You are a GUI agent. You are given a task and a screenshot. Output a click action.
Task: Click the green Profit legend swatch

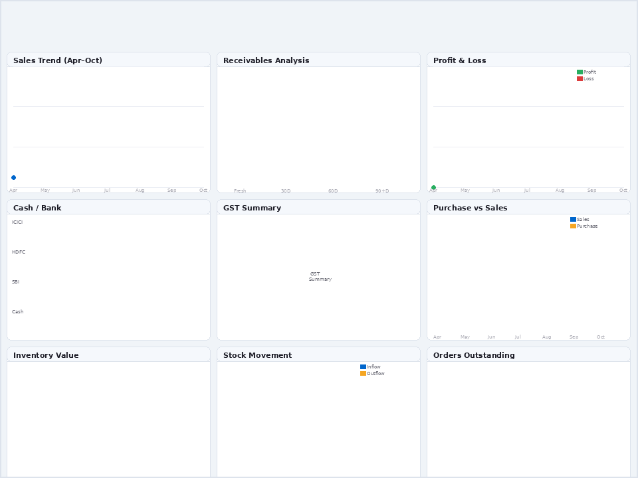pos(580,72)
